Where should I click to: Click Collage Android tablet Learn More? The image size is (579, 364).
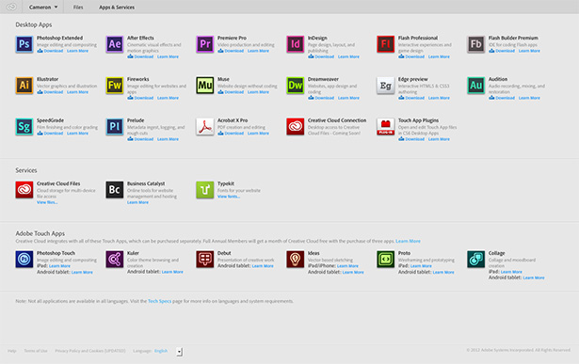pos(534,277)
